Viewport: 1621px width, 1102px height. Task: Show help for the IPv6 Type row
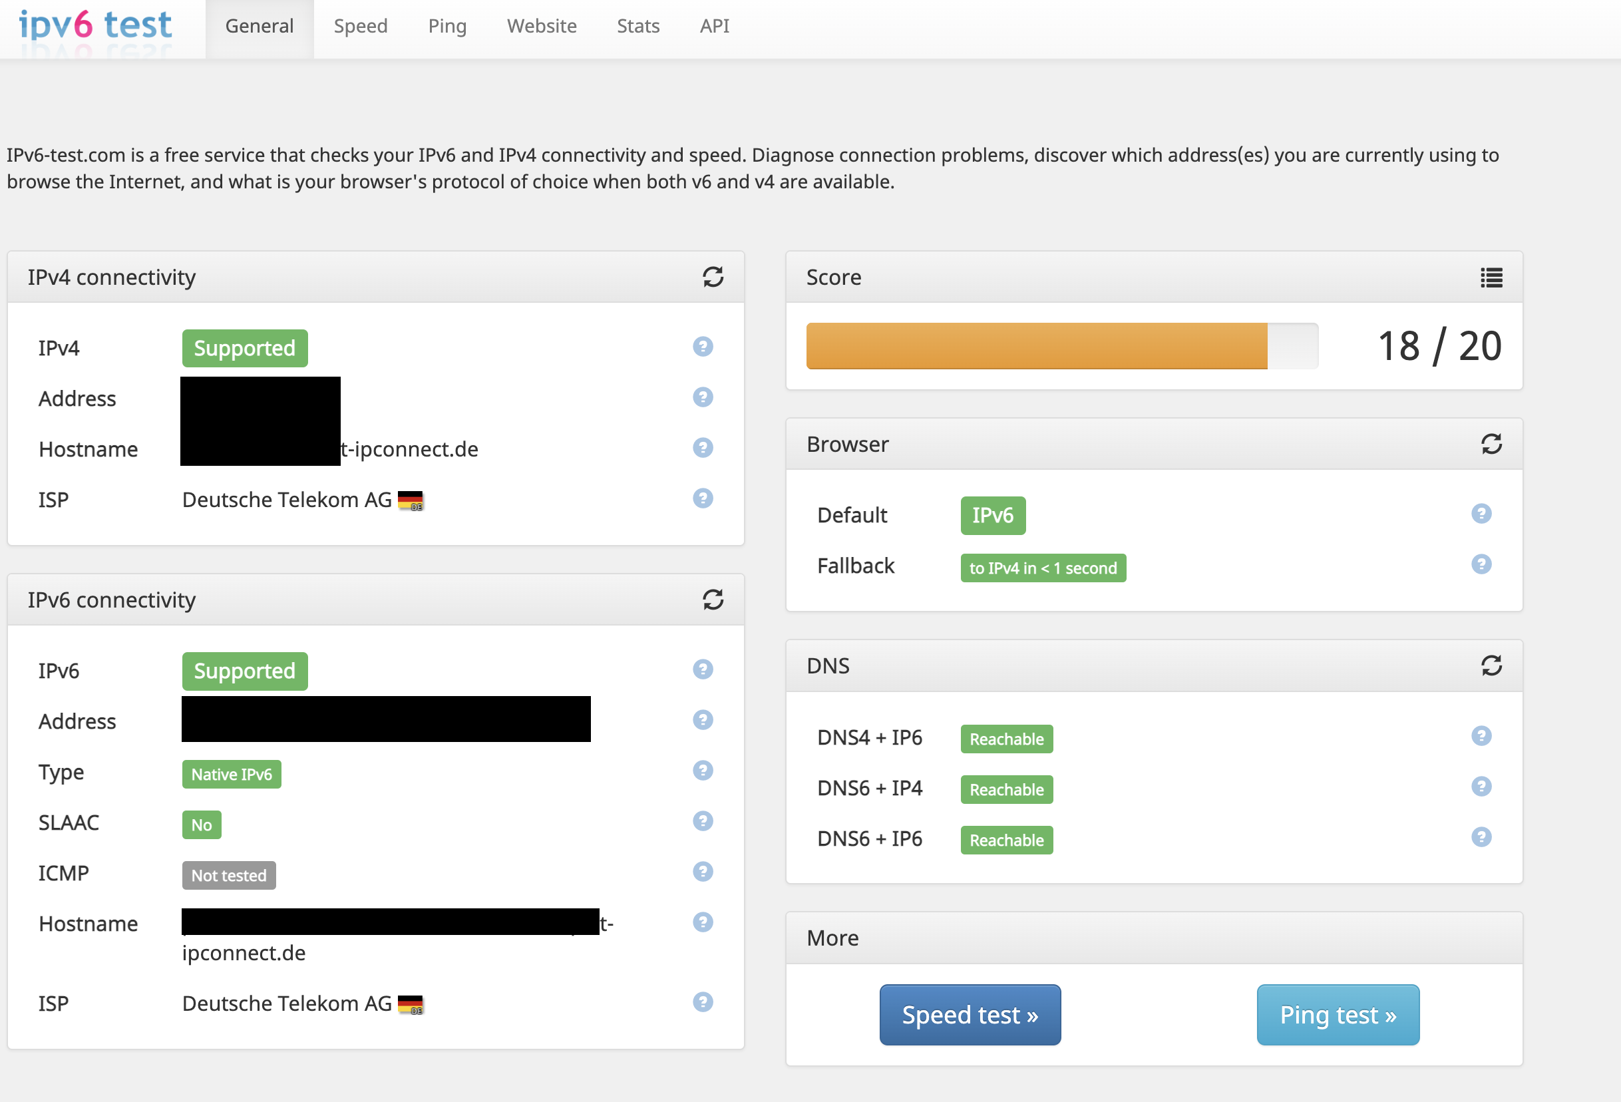pyautogui.click(x=703, y=771)
